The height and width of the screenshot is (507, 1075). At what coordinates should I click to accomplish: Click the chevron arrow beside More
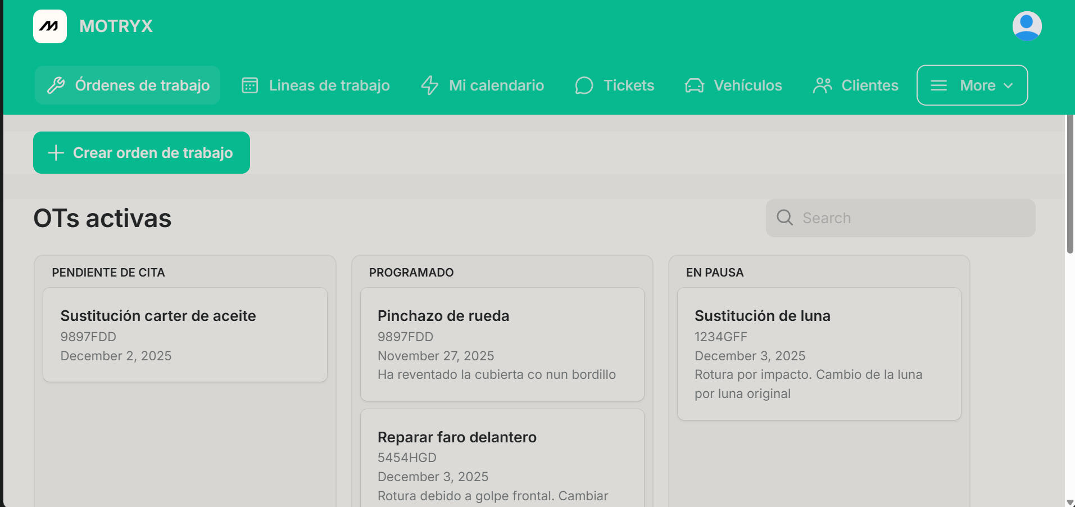1008,85
